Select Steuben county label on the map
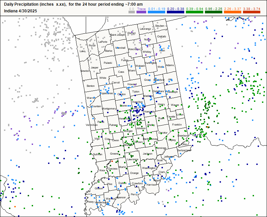Image resolution: width=267 pixels, height=217 pixels. [160, 26]
